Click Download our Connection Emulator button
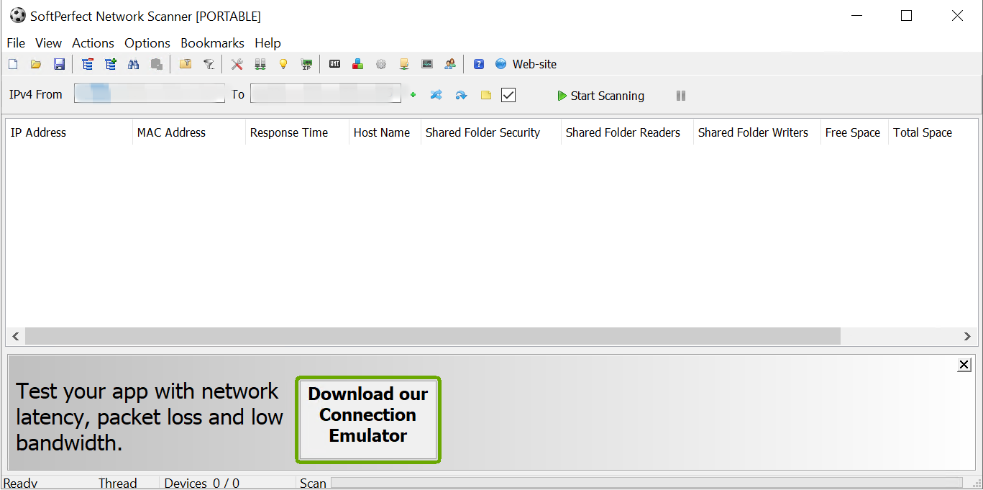This screenshot has height=490, width=983. tap(367, 419)
